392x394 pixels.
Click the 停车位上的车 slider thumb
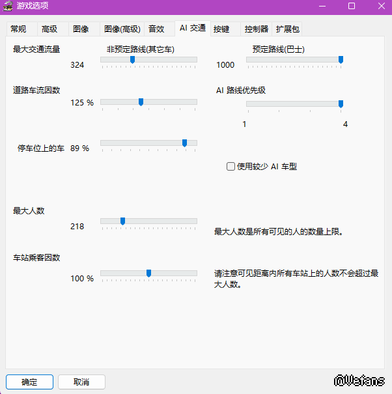tap(184, 143)
